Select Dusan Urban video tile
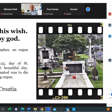Screen dimensions: 112x112 coord(31,9)
